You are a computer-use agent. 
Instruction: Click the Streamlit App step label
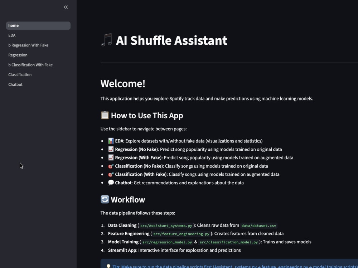pos(122,250)
